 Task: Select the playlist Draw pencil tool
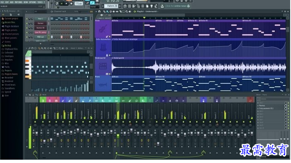coord(104,12)
